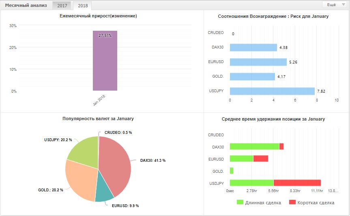Click EURUSD red short-trade holding bar
The image size is (350, 216).
[261, 159]
